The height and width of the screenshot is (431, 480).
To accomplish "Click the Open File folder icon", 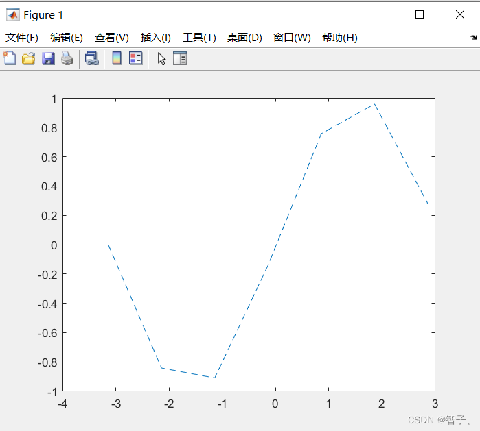I will 28,58.
